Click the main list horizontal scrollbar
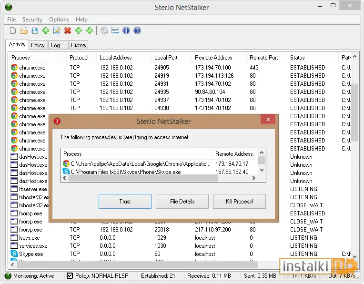The width and height of the screenshot is (364, 284). pos(137,264)
